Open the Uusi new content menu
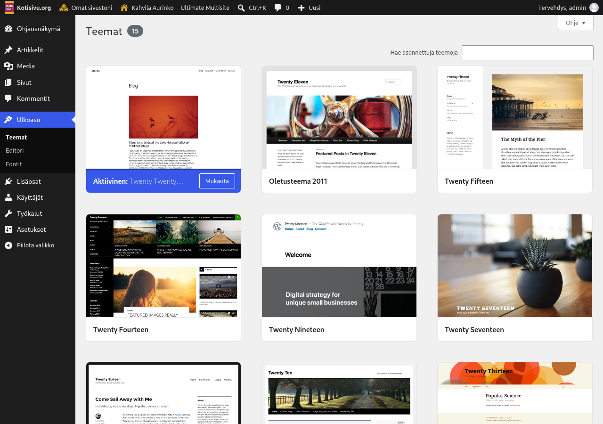Viewport: 603px width, 424px height. click(309, 8)
